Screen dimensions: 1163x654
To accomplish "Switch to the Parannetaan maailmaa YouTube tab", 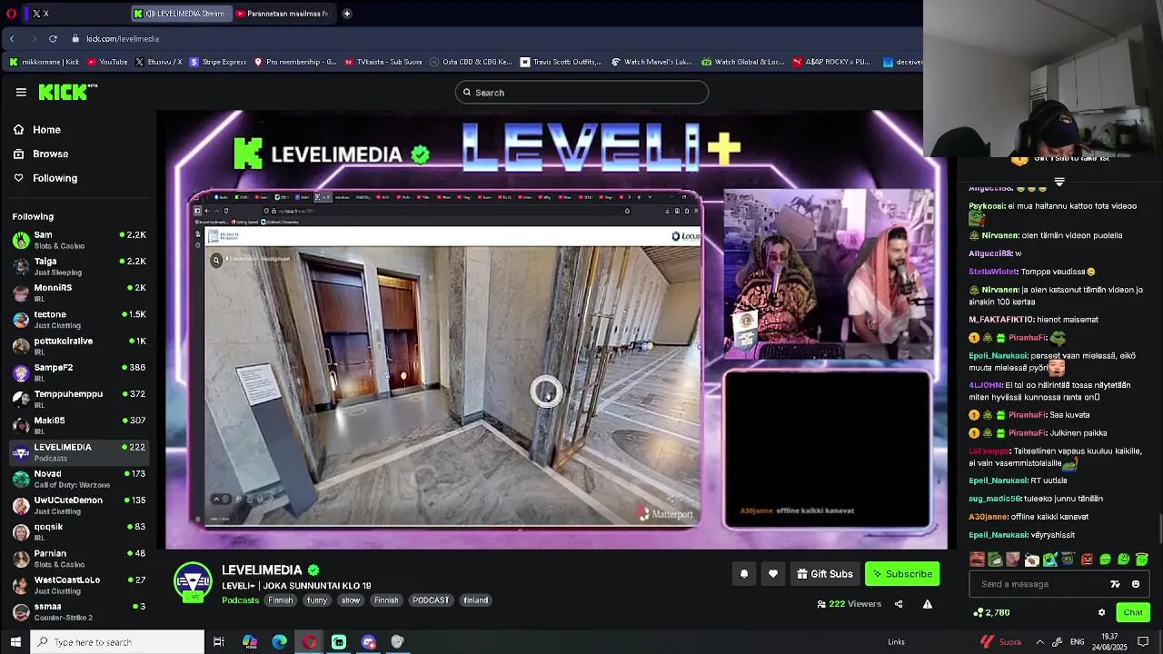I will tap(283, 14).
